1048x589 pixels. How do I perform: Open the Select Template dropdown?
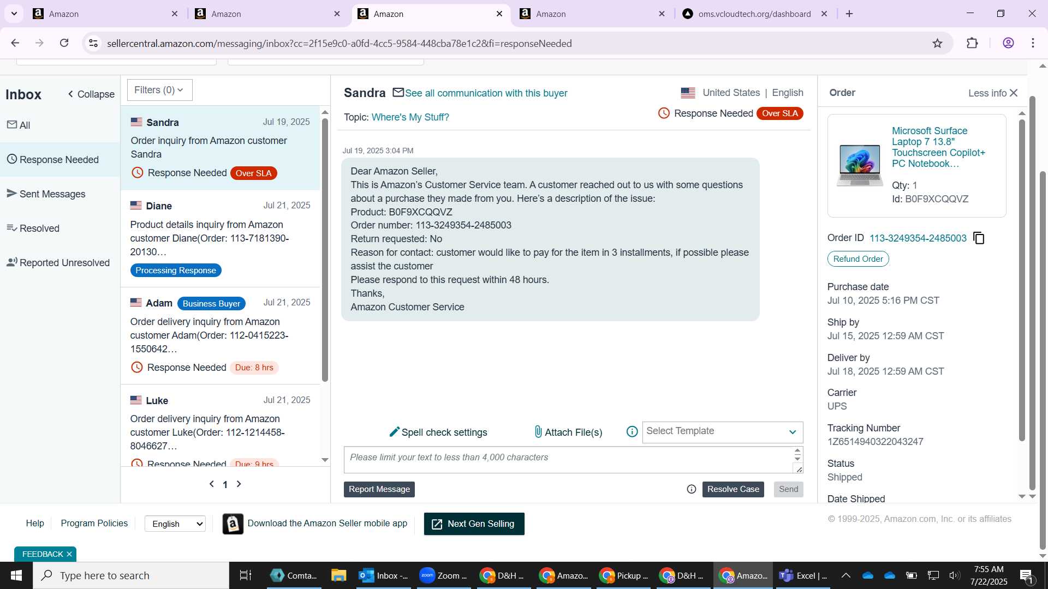coord(723,432)
